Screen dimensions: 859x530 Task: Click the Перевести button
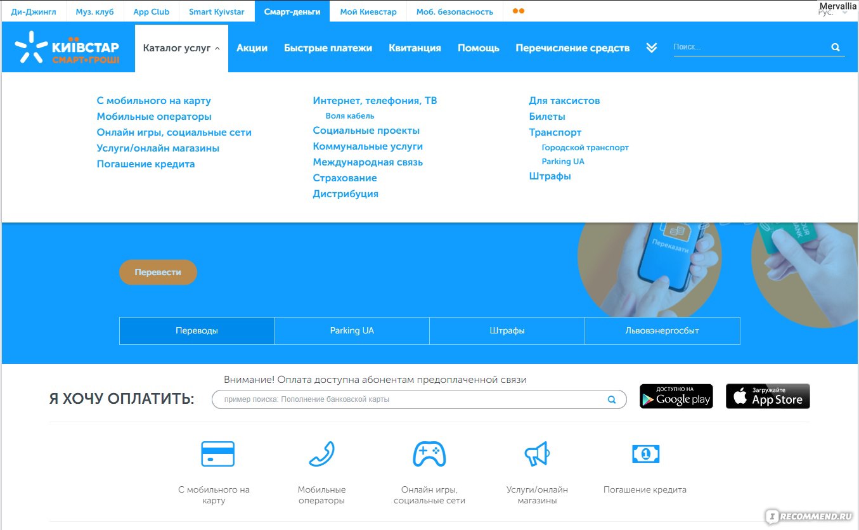[x=158, y=272]
